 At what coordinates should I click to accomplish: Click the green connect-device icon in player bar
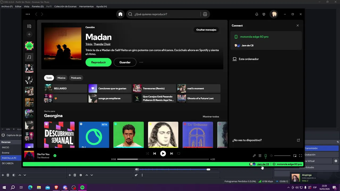pos(265,156)
